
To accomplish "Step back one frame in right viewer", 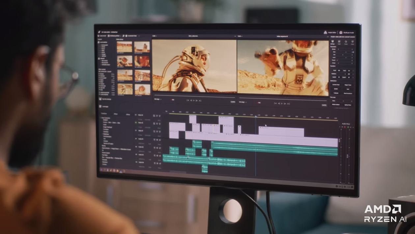I will [279, 103].
